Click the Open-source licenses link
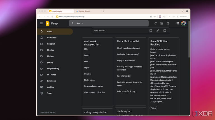 (48, 112)
